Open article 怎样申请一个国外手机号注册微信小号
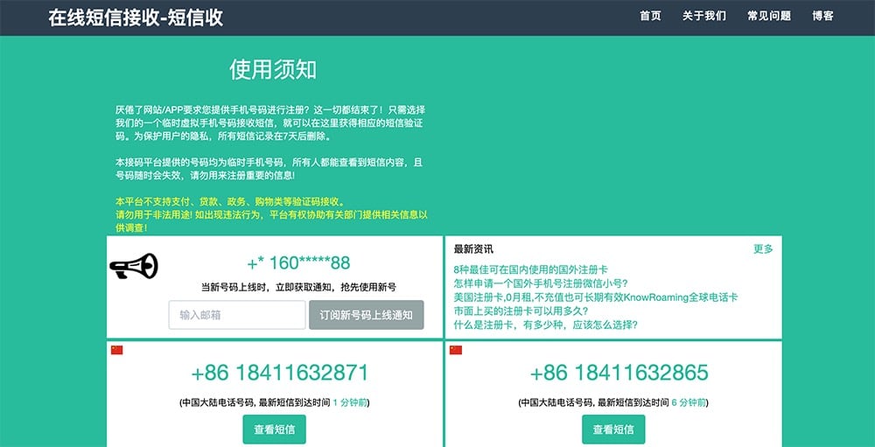The image size is (875, 447). point(540,283)
